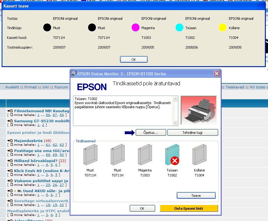Click the first black Must circle
Viewport: 268px width, 221px height.
pyautogui.click(x=47, y=28)
